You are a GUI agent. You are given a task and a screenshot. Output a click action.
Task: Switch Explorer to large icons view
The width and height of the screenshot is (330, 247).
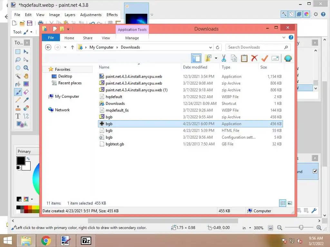[290, 203]
